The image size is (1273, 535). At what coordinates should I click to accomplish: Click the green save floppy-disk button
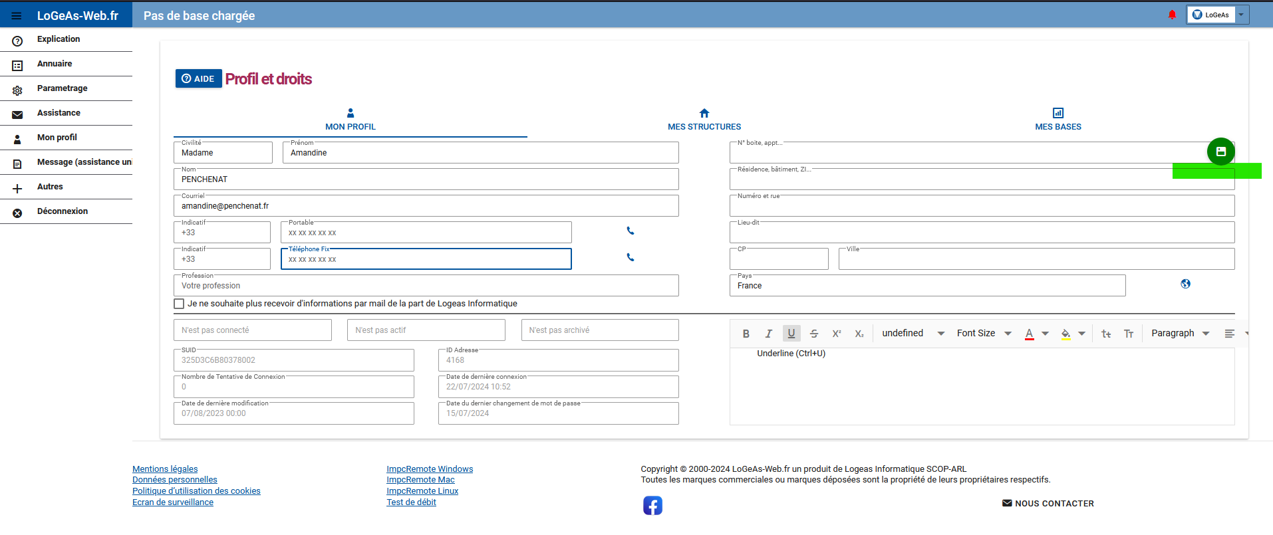click(1220, 152)
